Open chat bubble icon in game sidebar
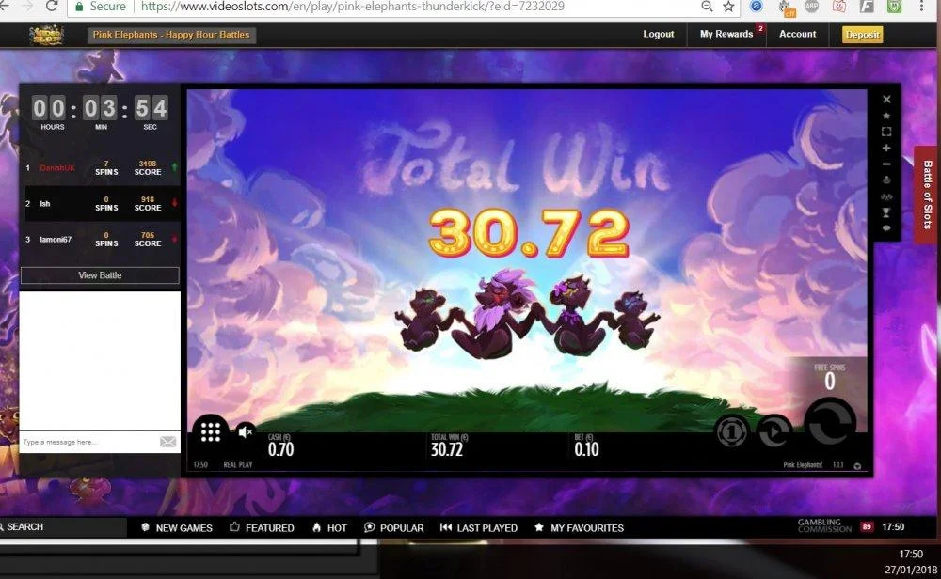Image resolution: width=941 pixels, height=579 pixels. (x=886, y=228)
